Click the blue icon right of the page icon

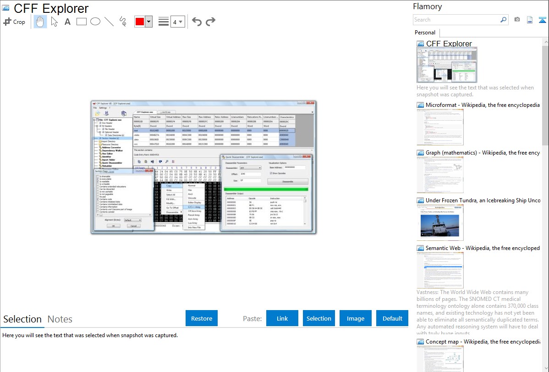542,20
